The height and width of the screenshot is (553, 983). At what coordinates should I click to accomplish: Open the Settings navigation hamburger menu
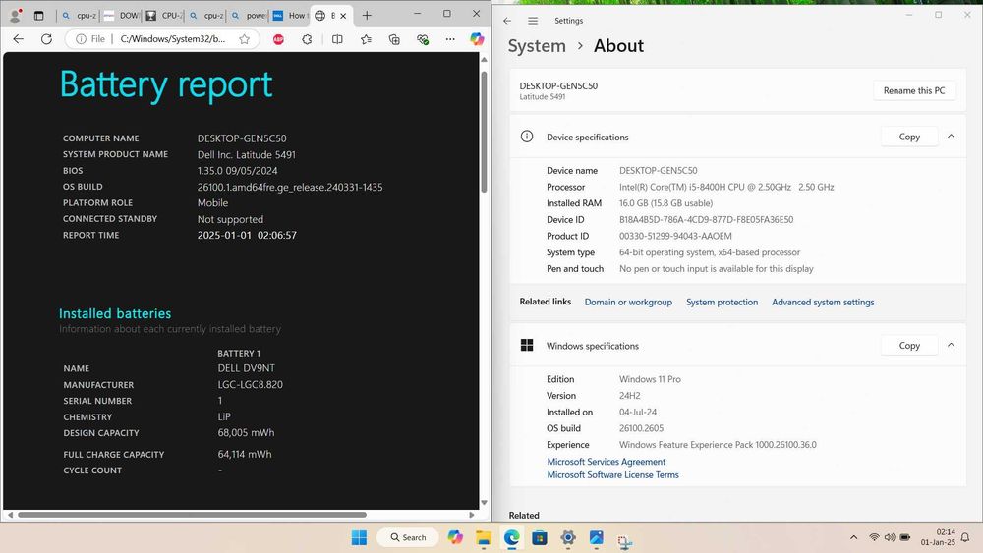[533, 21]
